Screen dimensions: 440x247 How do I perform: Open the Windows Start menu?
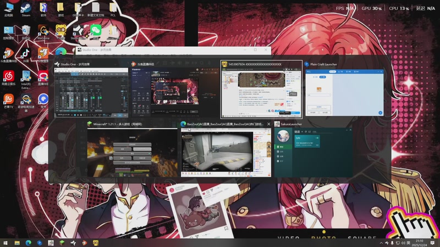point(5,243)
